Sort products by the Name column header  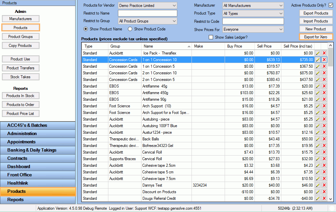(166, 46)
